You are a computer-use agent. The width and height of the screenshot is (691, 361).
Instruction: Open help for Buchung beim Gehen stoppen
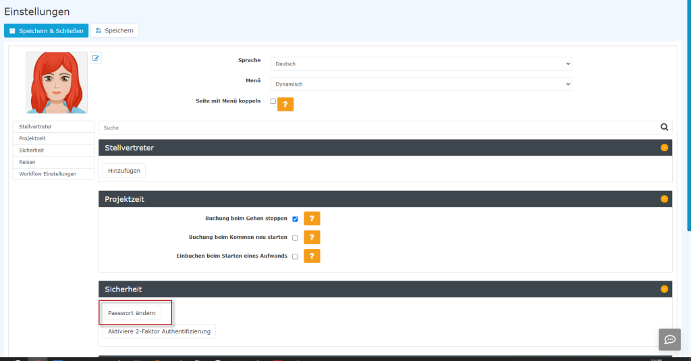point(312,219)
